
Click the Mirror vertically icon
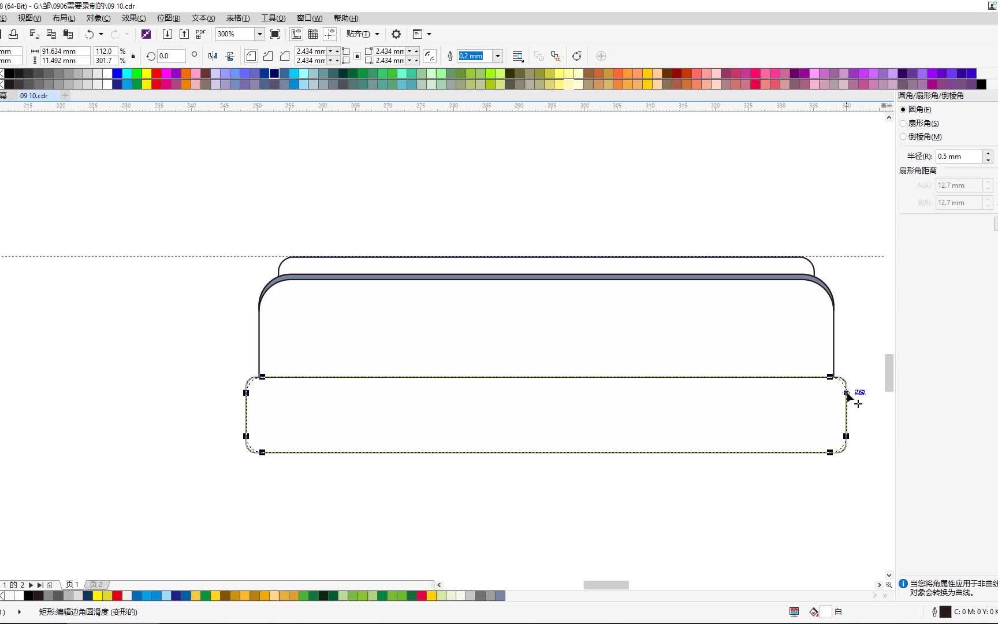click(230, 56)
